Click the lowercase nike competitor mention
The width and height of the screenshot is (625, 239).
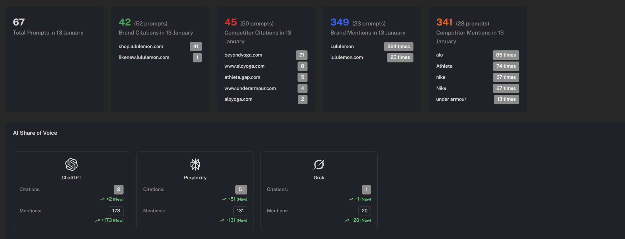click(x=441, y=77)
